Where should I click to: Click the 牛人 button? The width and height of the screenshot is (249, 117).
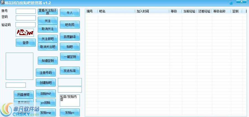point(70,13)
